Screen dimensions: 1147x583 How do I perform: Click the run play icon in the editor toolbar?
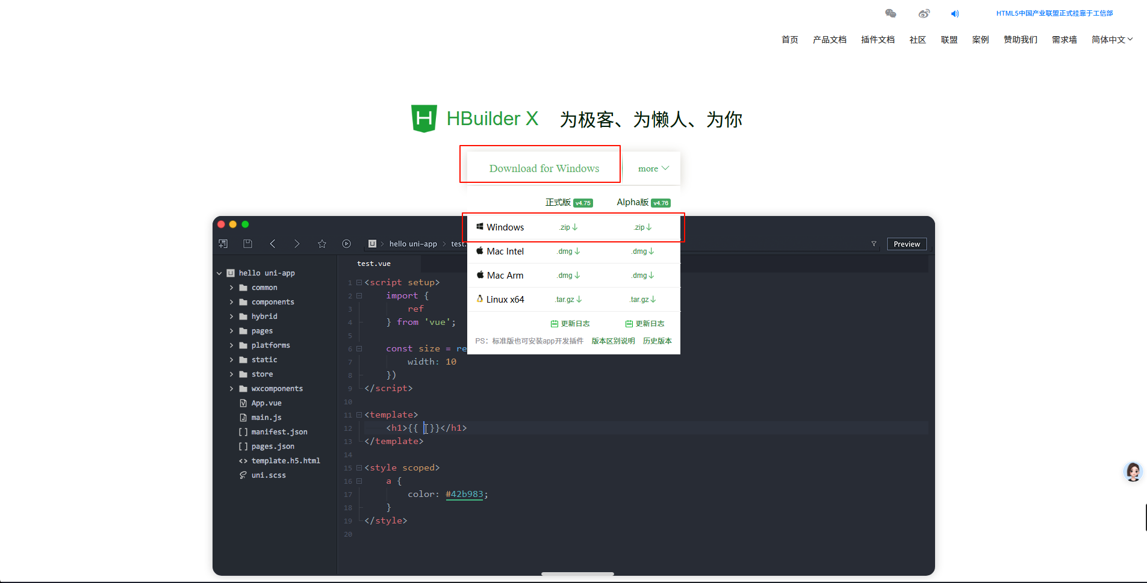pyautogui.click(x=346, y=244)
